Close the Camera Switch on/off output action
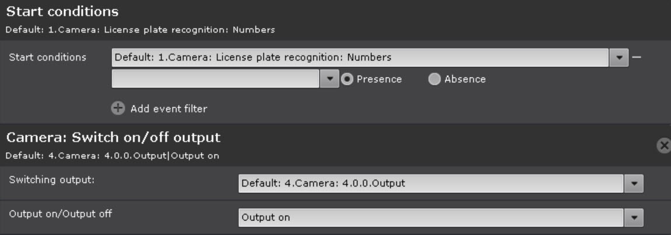 pyautogui.click(x=664, y=146)
